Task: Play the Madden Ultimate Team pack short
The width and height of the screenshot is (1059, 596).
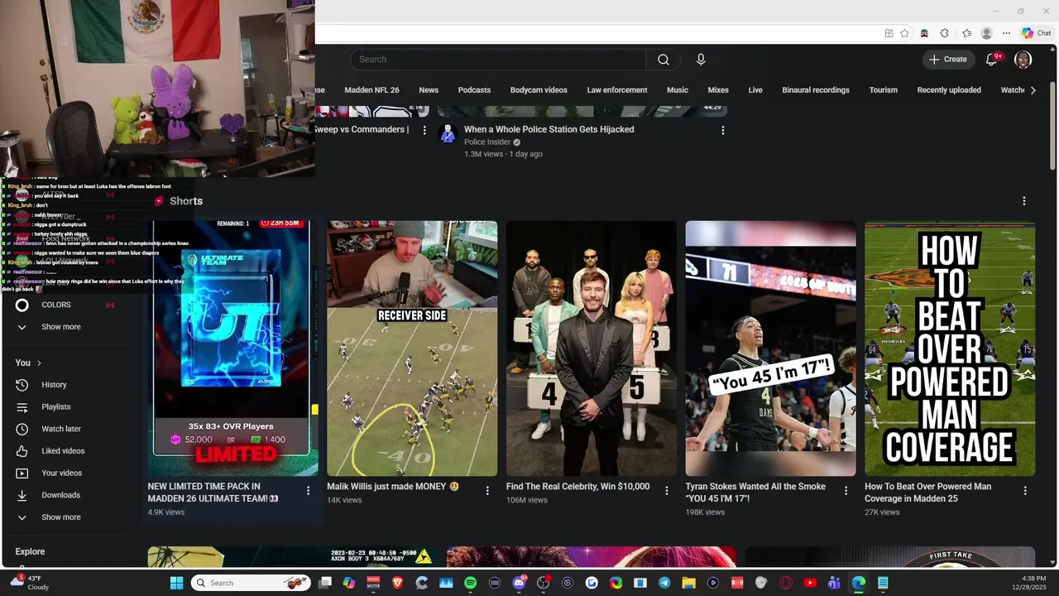Action: pyautogui.click(x=233, y=348)
